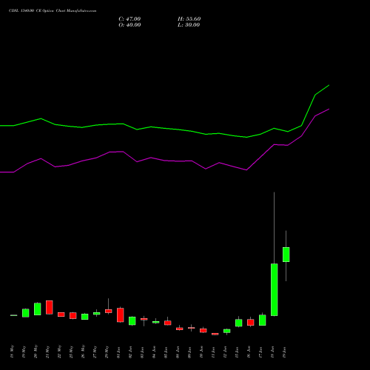This screenshot has height=370, width=370.
Task: Click the '01 Jun' date axis label
Action: pos(119,352)
